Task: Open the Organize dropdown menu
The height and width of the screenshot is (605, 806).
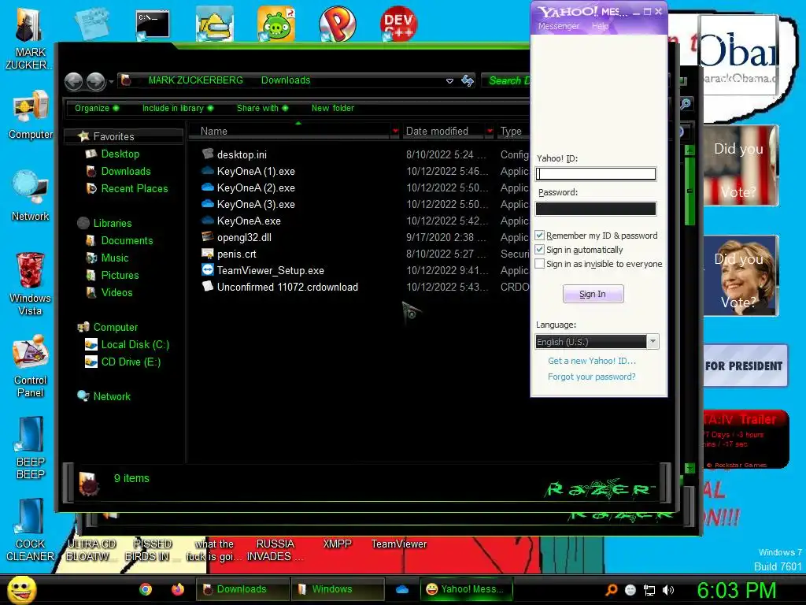Action: (x=97, y=108)
